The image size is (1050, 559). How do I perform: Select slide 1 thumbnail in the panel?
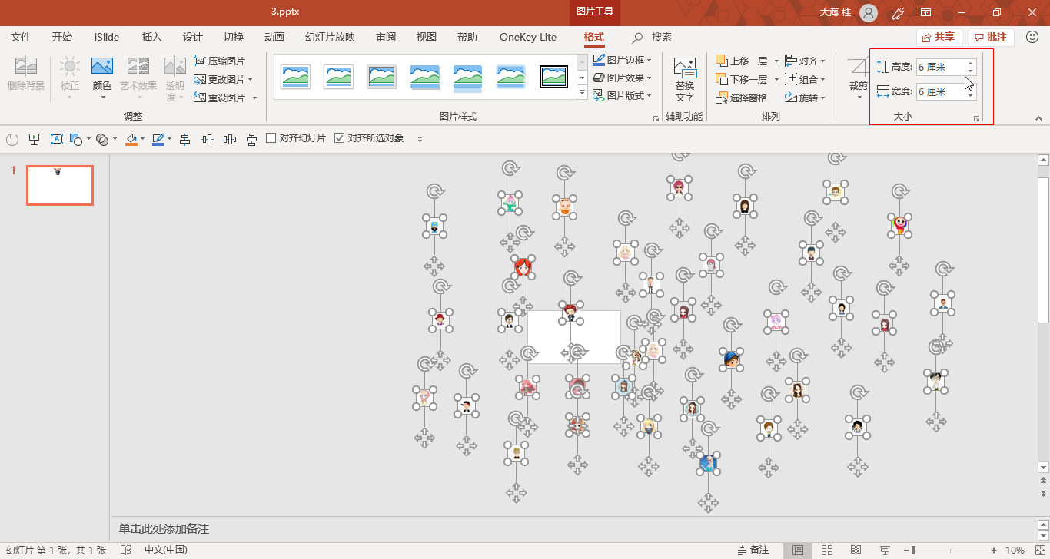tap(60, 185)
